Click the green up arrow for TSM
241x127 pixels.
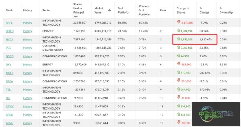pos(179,89)
